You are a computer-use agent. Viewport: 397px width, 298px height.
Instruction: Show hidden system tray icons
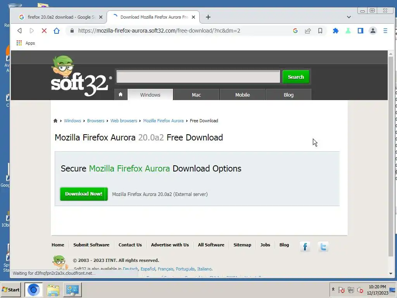333,289
